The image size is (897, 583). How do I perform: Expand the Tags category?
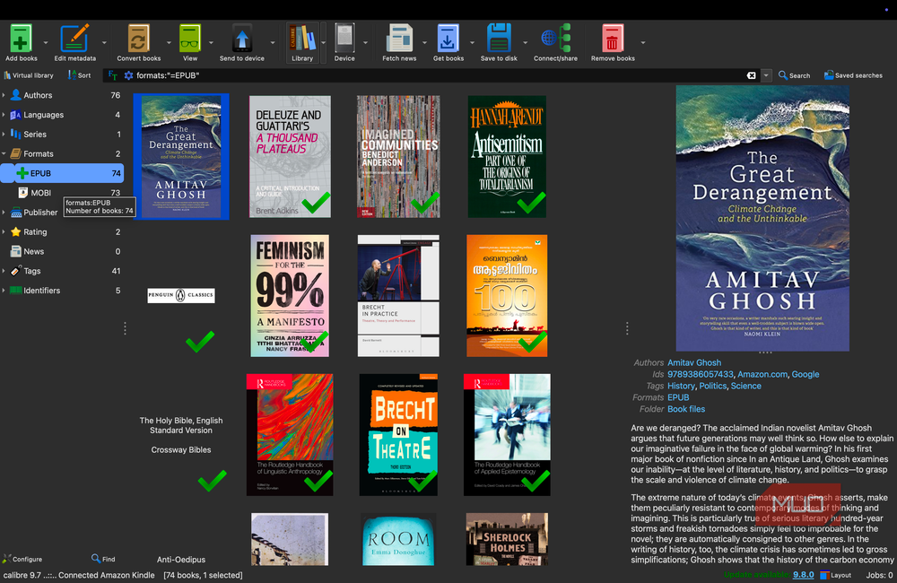click(4, 271)
